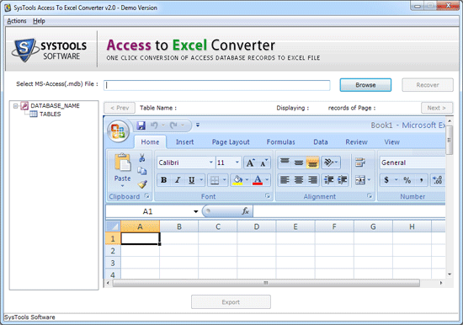
Task: Switch to the Formulas ribbon tab
Action: [x=281, y=142]
